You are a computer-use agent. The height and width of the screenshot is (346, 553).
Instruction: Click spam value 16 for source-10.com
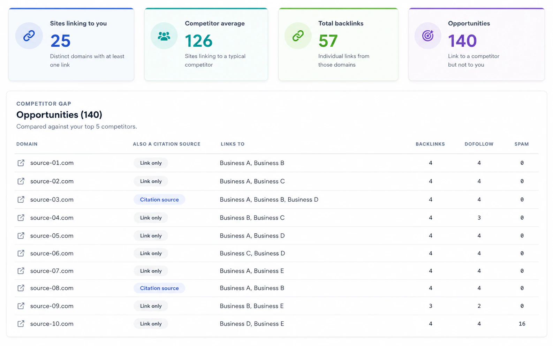coord(522,324)
